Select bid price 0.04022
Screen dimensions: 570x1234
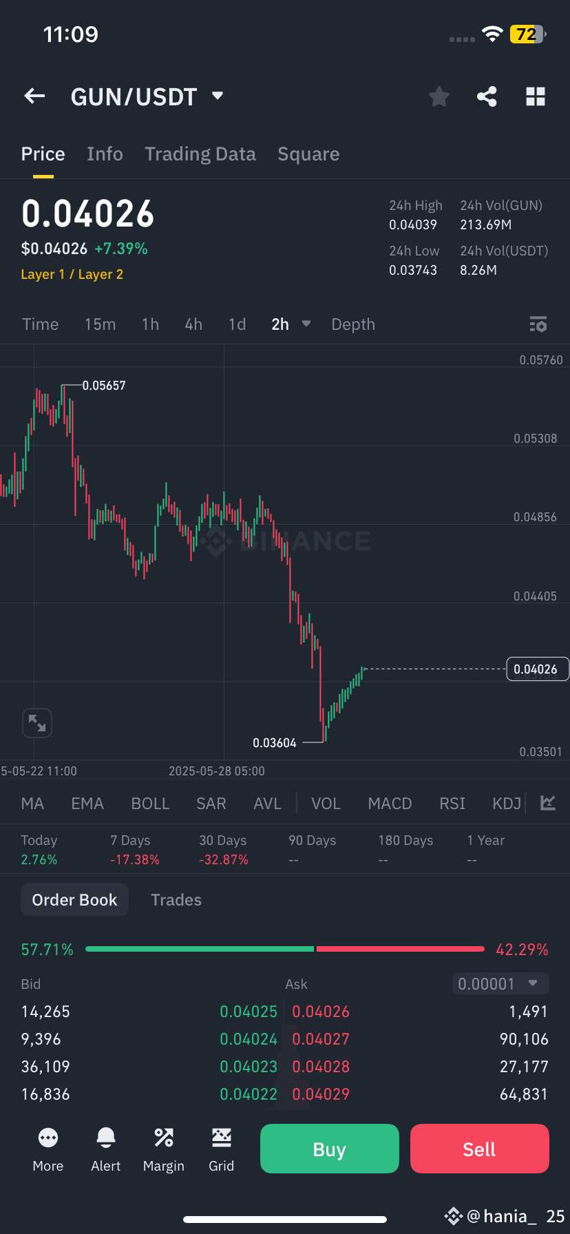(x=249, y=1094)
